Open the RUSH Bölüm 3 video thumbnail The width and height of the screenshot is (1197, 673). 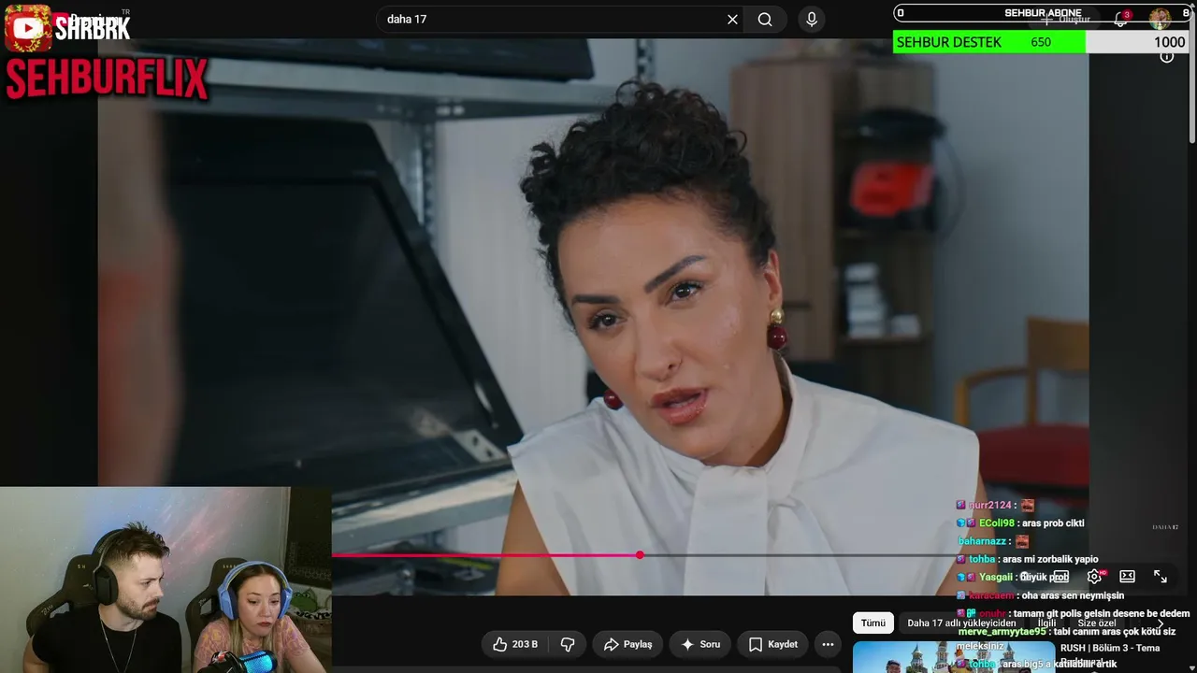pyautogui.click(x=952, y=657)
